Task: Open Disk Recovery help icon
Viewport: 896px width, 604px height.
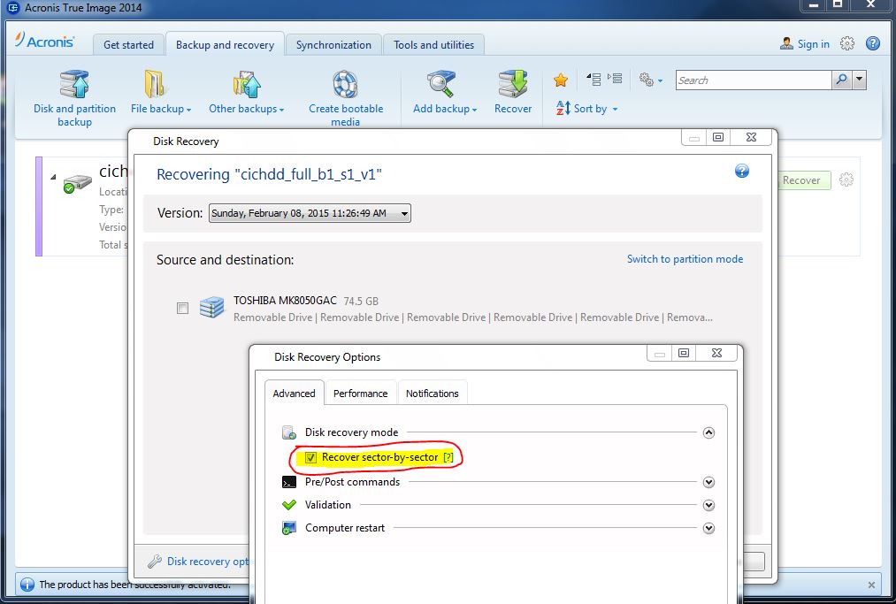Action: tap(742, 171)
